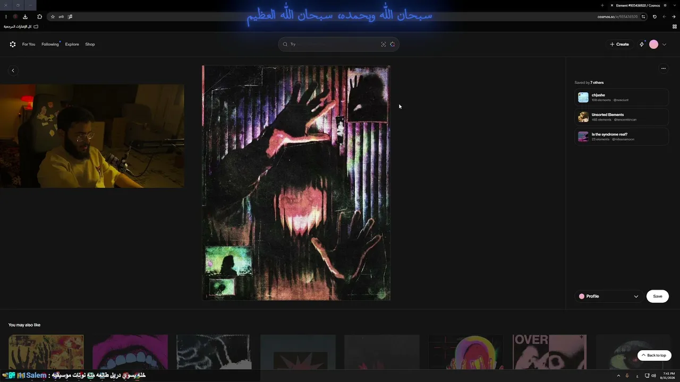Click the Back to top button
Image resolution: width=680 pixels, height=382 pixels.
[654, 355]
